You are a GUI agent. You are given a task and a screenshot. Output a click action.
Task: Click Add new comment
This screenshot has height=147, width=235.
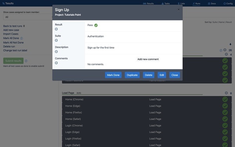click(x=148, y=59)
